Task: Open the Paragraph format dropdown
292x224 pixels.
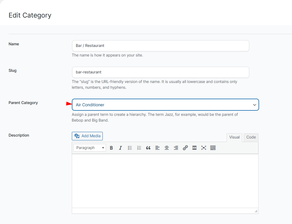Action: [x=90, y=148]
